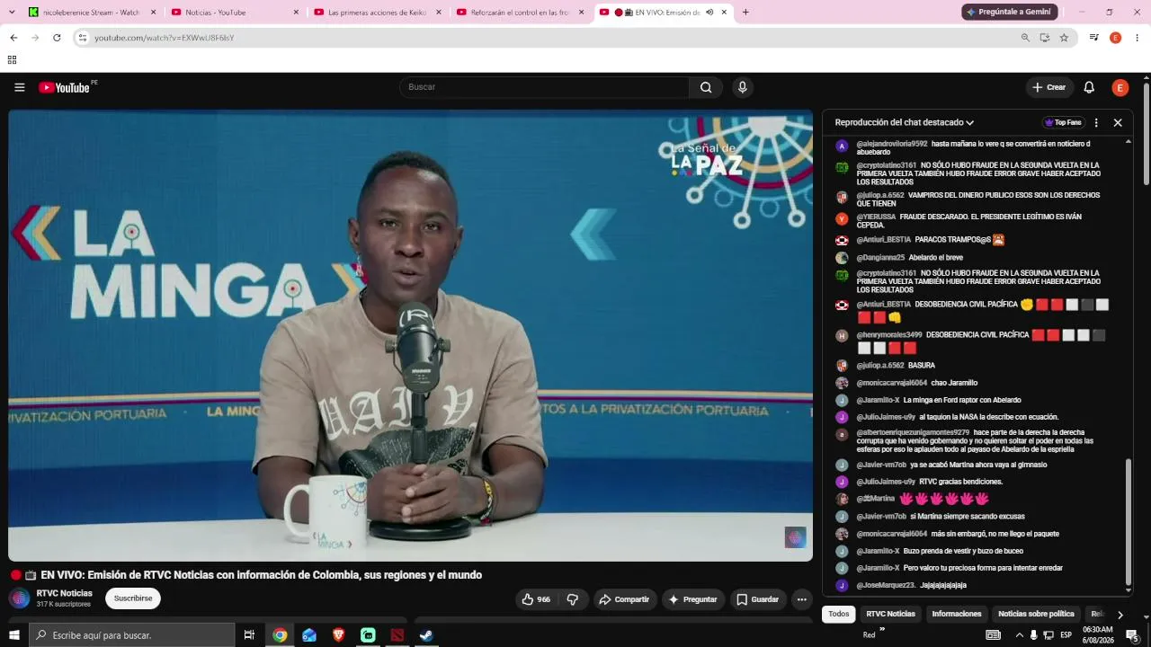This screenshot has height=647, width=1151.
Task: Go back to the previous page
Action: (x=13, y=38)
